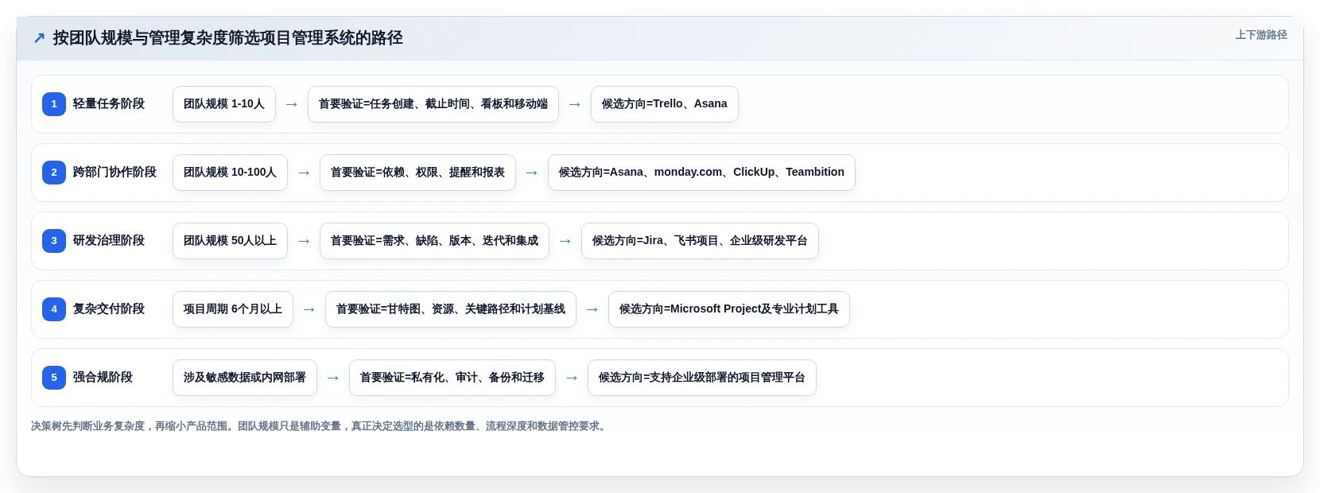This screenshot has height=493, width=1320.
Task: Click the arrow icon beside the panel title
Action: point(39,38)
